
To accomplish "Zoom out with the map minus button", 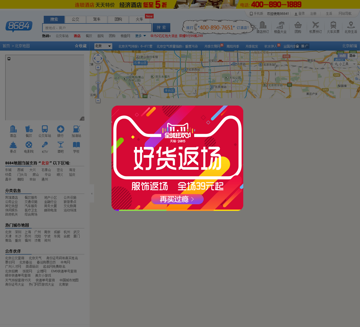I will 98,101.
